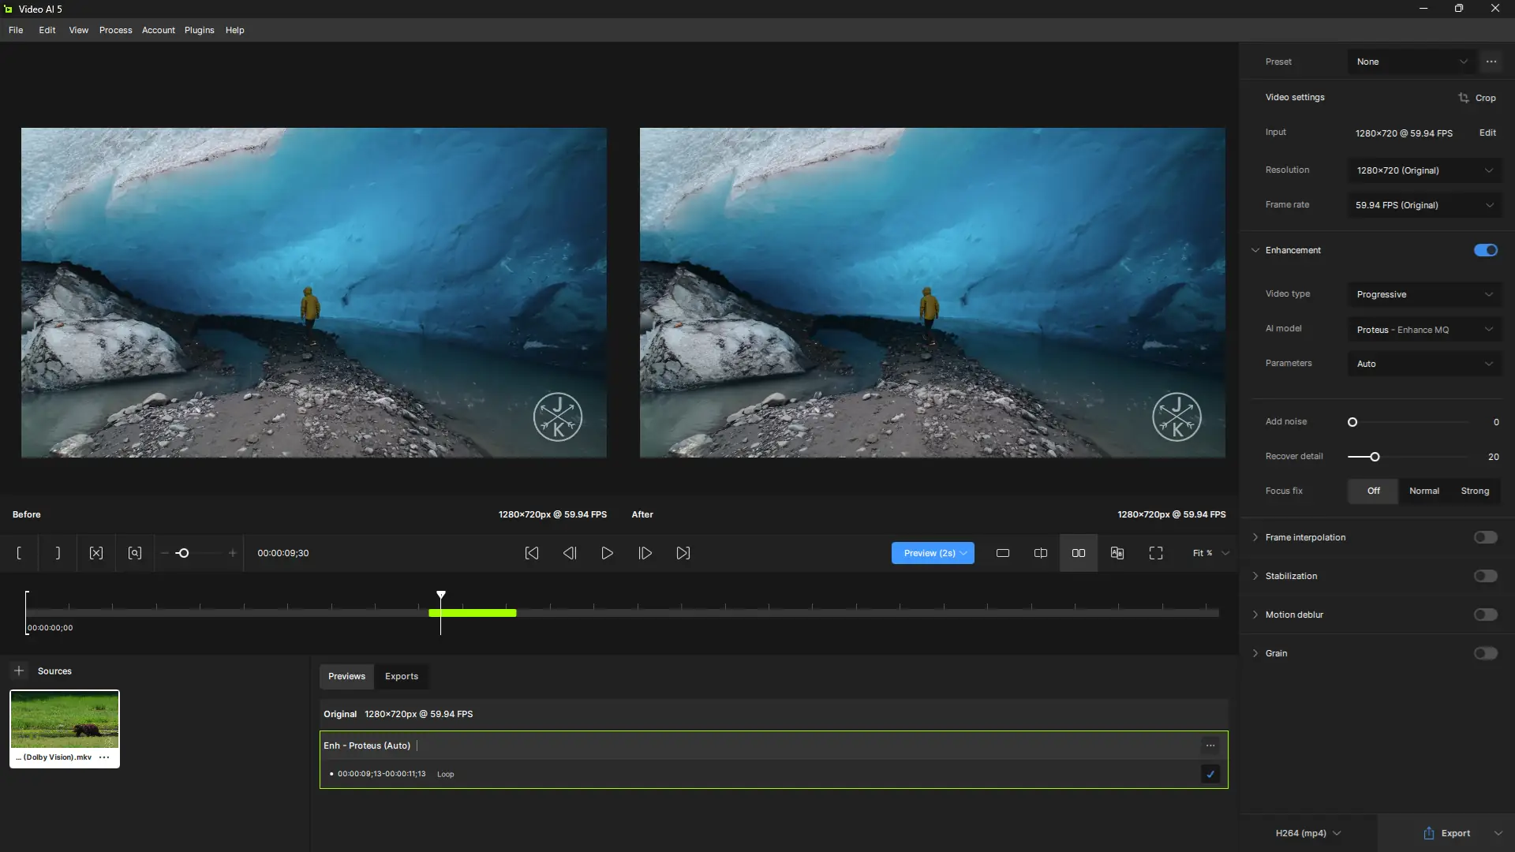Set trim start with left bracket icon
Screen dimensions: 1515x852
[x=19, y=553]
